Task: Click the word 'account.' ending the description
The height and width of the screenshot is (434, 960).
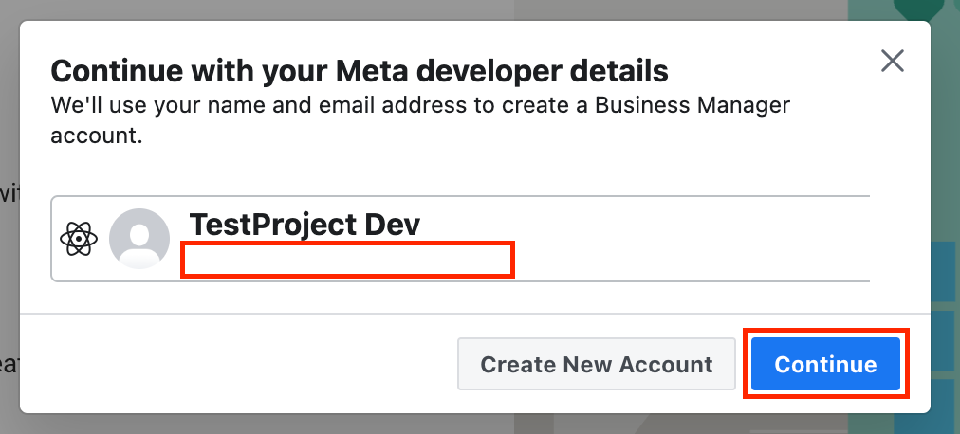Action: click(96, 136)
